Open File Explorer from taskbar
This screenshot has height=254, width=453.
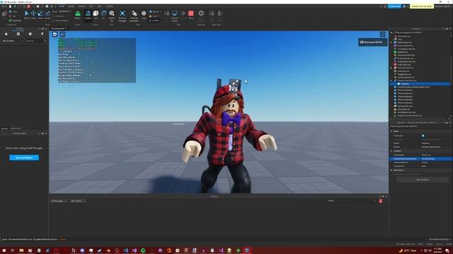(21, 250)
